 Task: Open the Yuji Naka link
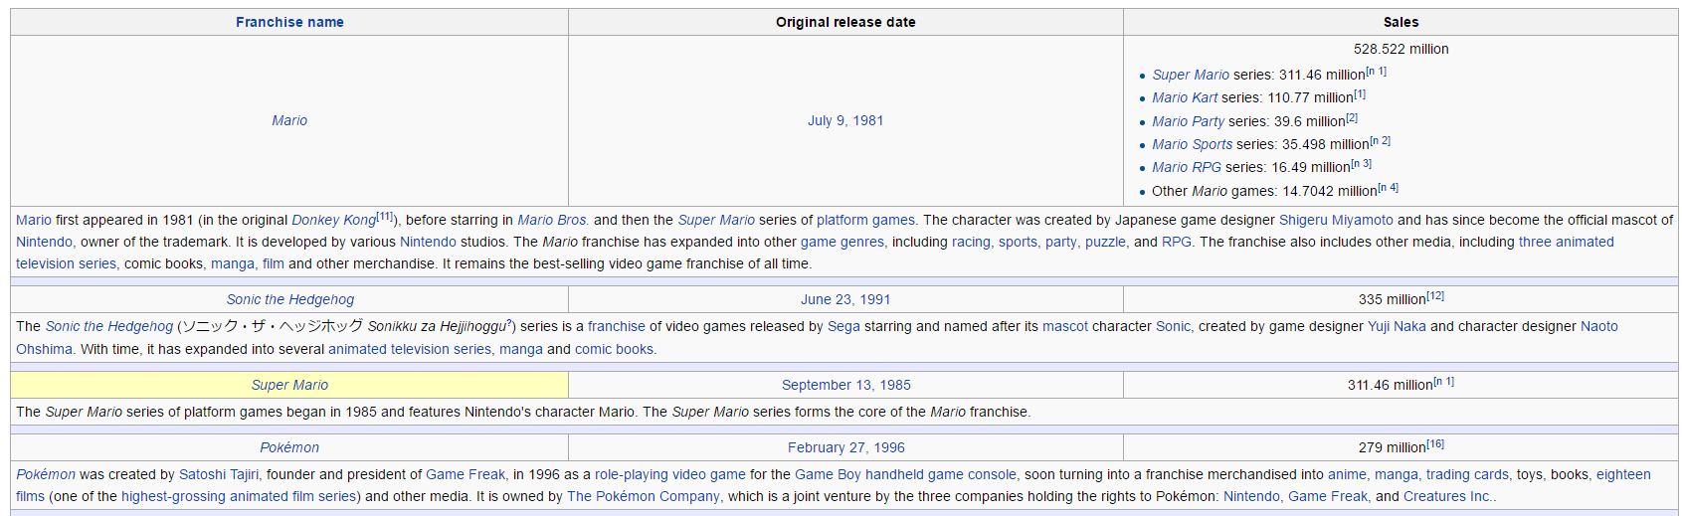pyautogui.click(x=1397, y=326)
